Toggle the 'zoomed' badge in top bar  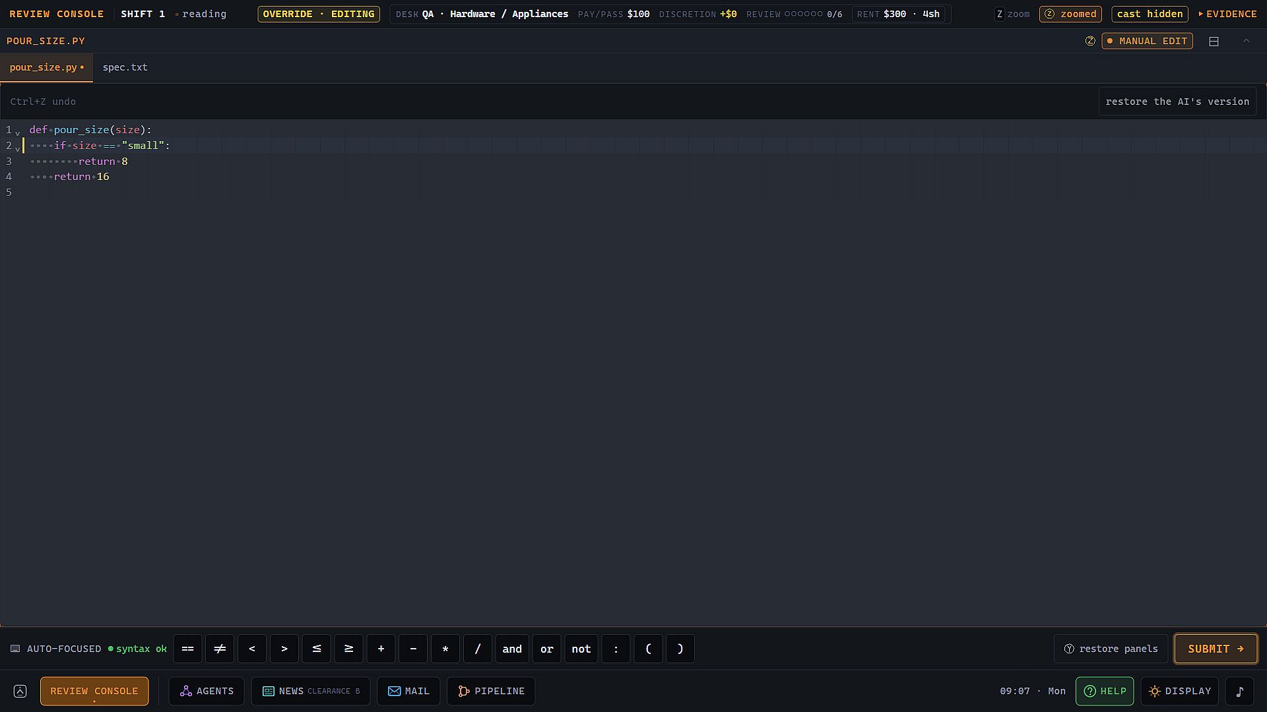click(x=1070, y=14)
